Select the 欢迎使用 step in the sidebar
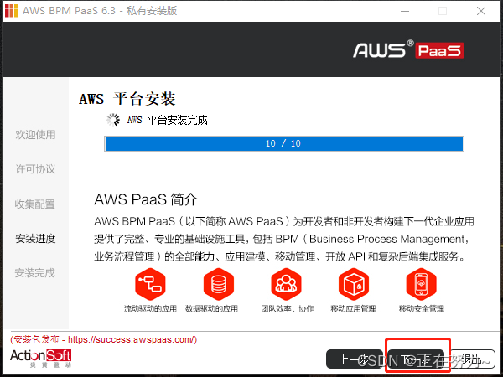The width and height of the screenshot is (503, 377). (x=35, y=134)
